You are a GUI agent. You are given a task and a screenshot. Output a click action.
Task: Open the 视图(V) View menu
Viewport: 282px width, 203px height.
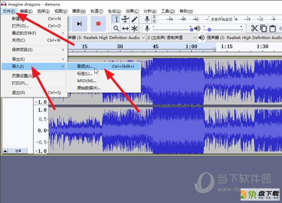61,11
